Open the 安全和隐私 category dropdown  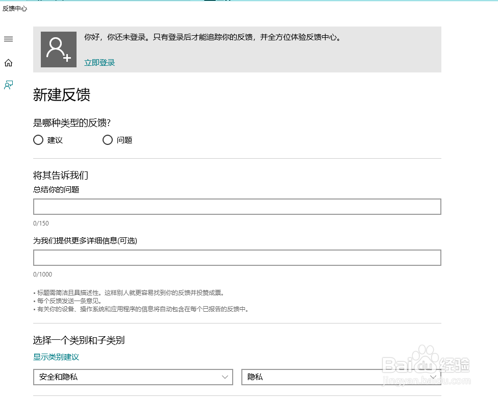click(133, 377)
